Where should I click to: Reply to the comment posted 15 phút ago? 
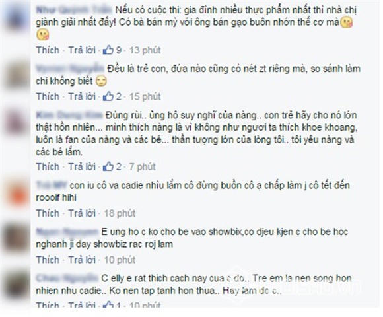[x=82, y=96]
